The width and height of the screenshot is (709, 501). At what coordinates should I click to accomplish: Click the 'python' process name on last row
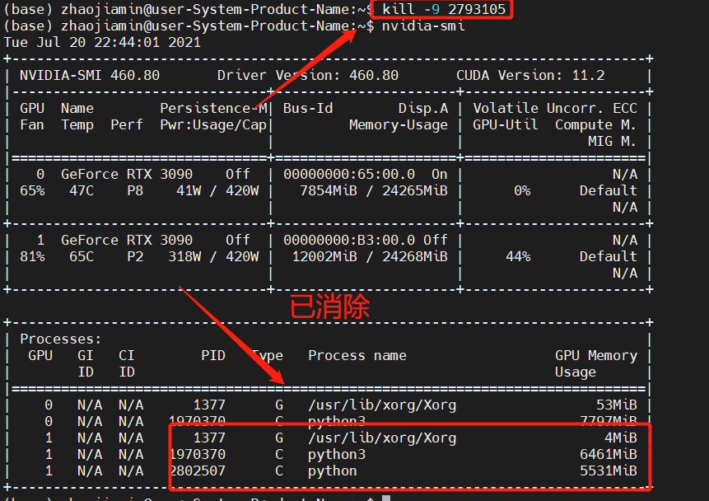(333, 471)
